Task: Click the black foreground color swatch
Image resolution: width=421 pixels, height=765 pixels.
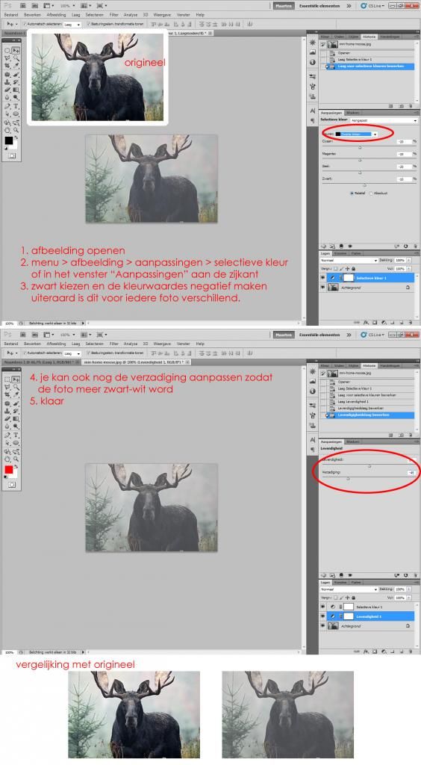Action: tap(9, 140)
